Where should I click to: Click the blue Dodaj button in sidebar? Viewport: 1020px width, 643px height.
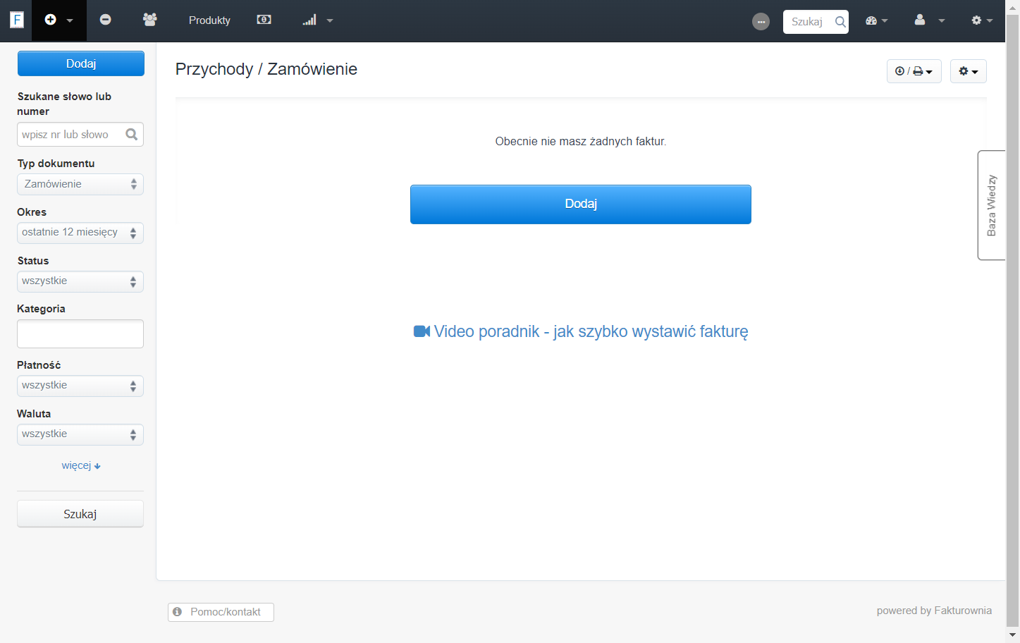81,63
